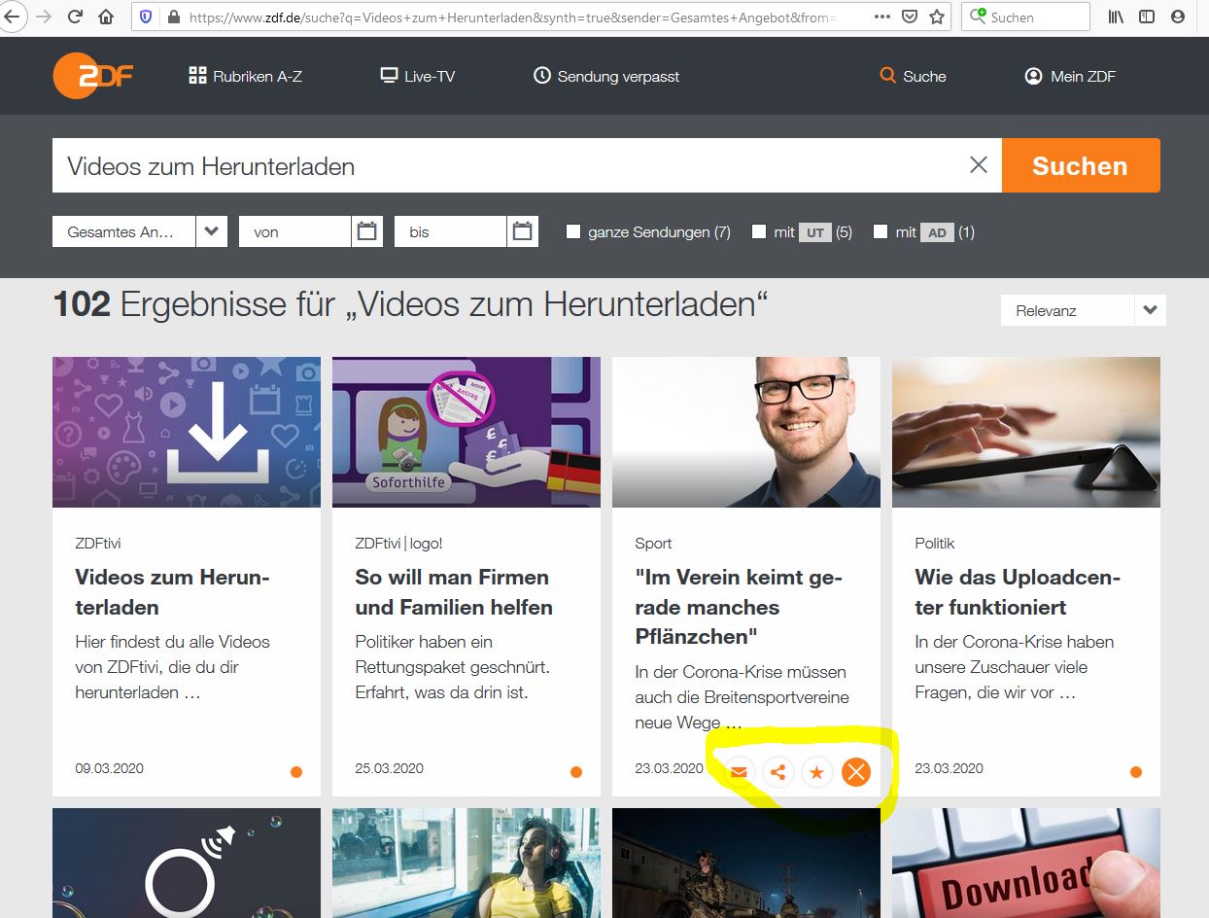Open Sendung verpasst page
Image resolution: width=1209 pixels, height=918 pixels.
[606, 76]
